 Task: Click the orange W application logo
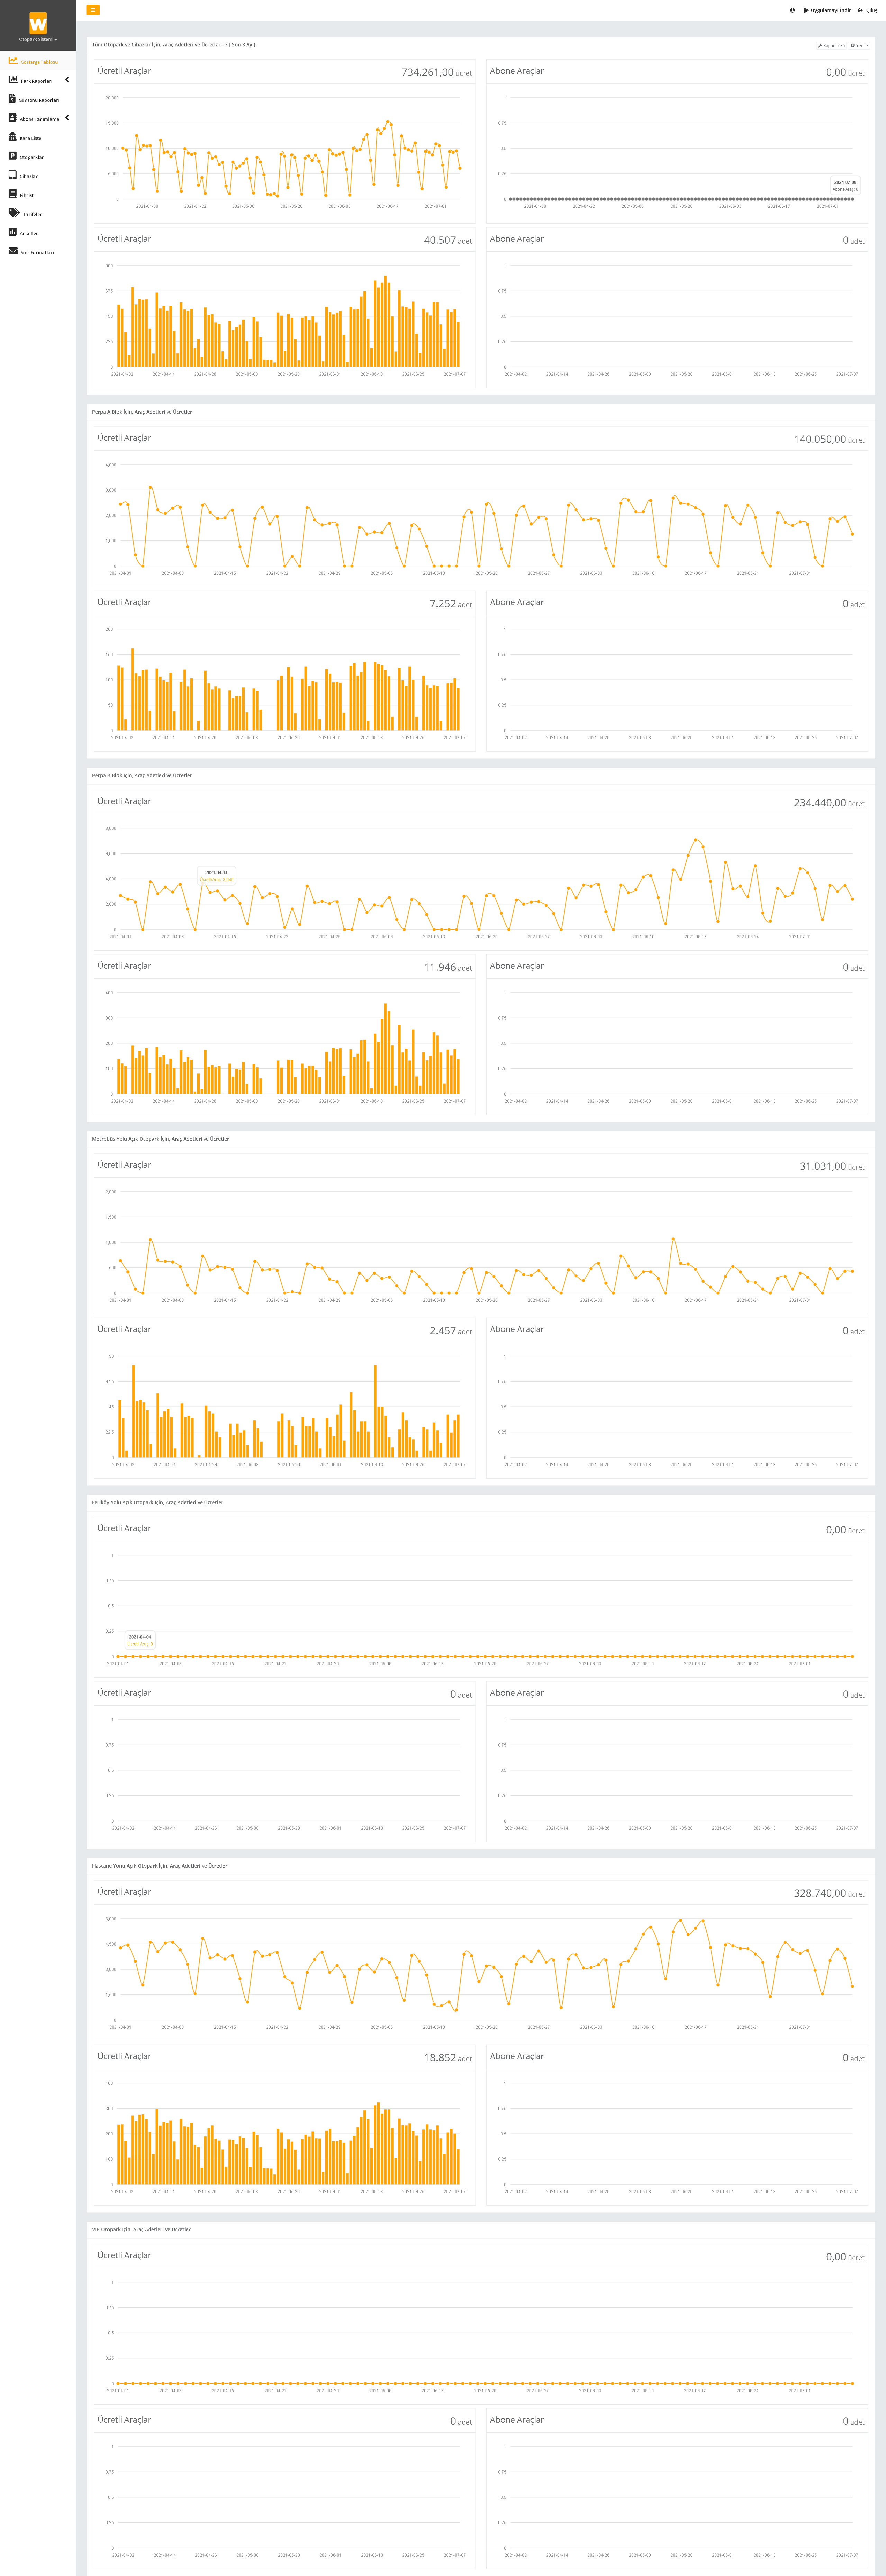38,22
